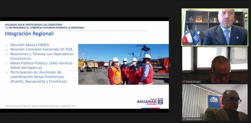
Task: Click Patrick Dungan's muted microphone icon
Action: (x=184, y=82)
